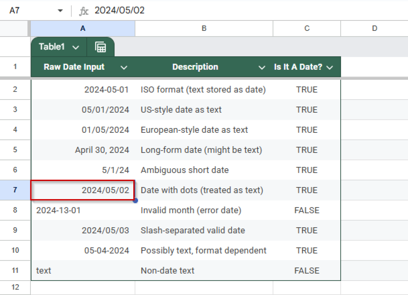Select the TRUE value for the ISO format row
This screenshot has height=295, width=408.
coord(307,90)
